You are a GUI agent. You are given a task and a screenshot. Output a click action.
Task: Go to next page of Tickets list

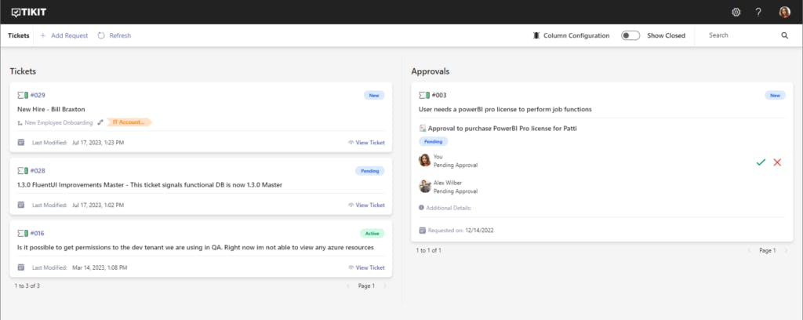385,285
